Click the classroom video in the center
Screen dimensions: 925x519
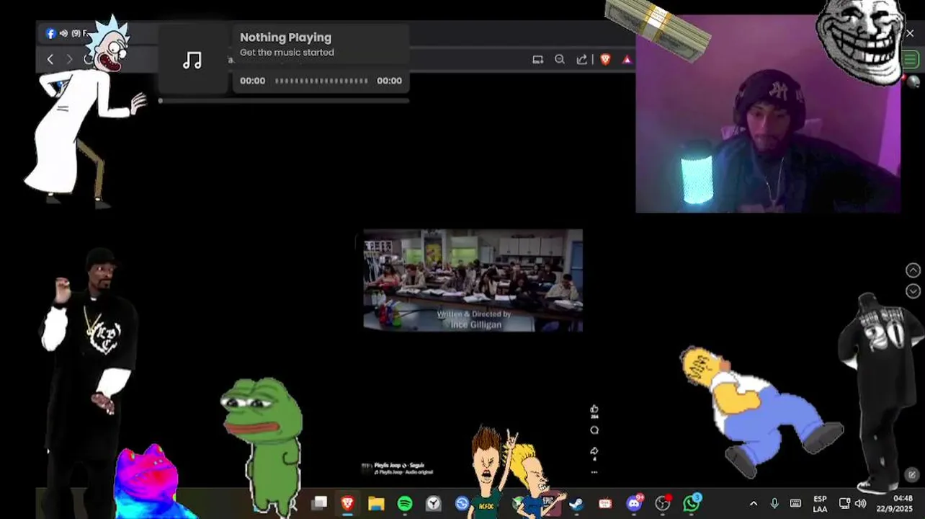tap(473, 280)
